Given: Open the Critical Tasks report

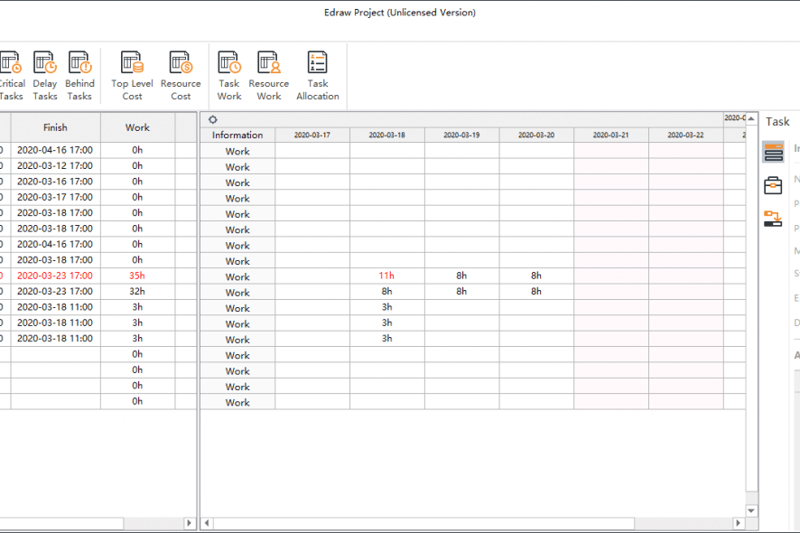Looking at the screenshot, I should [x=11, y=76].
